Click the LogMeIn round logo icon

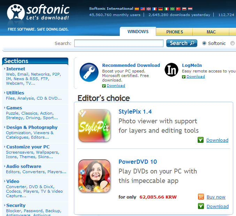point(172,70)
